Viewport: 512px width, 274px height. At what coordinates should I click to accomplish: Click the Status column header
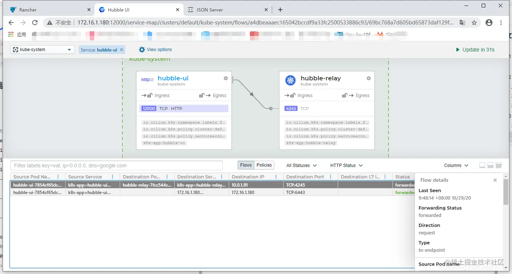click(403, 177)
